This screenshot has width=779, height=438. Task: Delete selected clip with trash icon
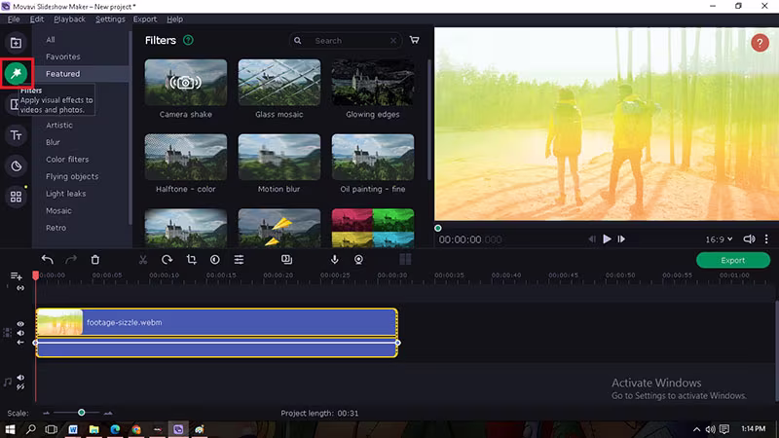94,259
